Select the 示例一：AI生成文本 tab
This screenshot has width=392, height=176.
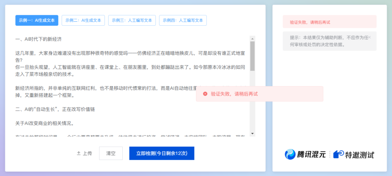point(37,20)
